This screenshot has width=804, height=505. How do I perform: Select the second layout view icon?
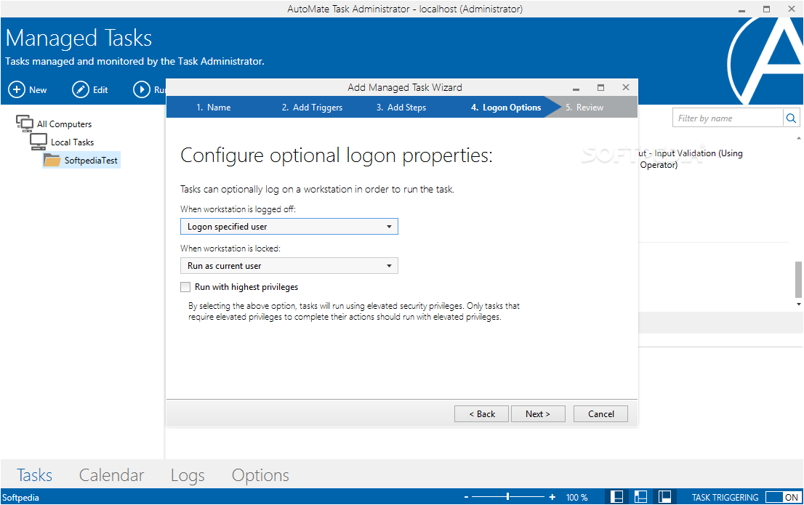click(640, 497)
